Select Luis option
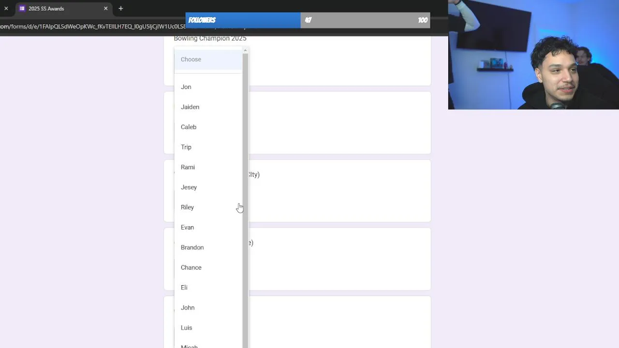The image size is (619, 348). 208,328
